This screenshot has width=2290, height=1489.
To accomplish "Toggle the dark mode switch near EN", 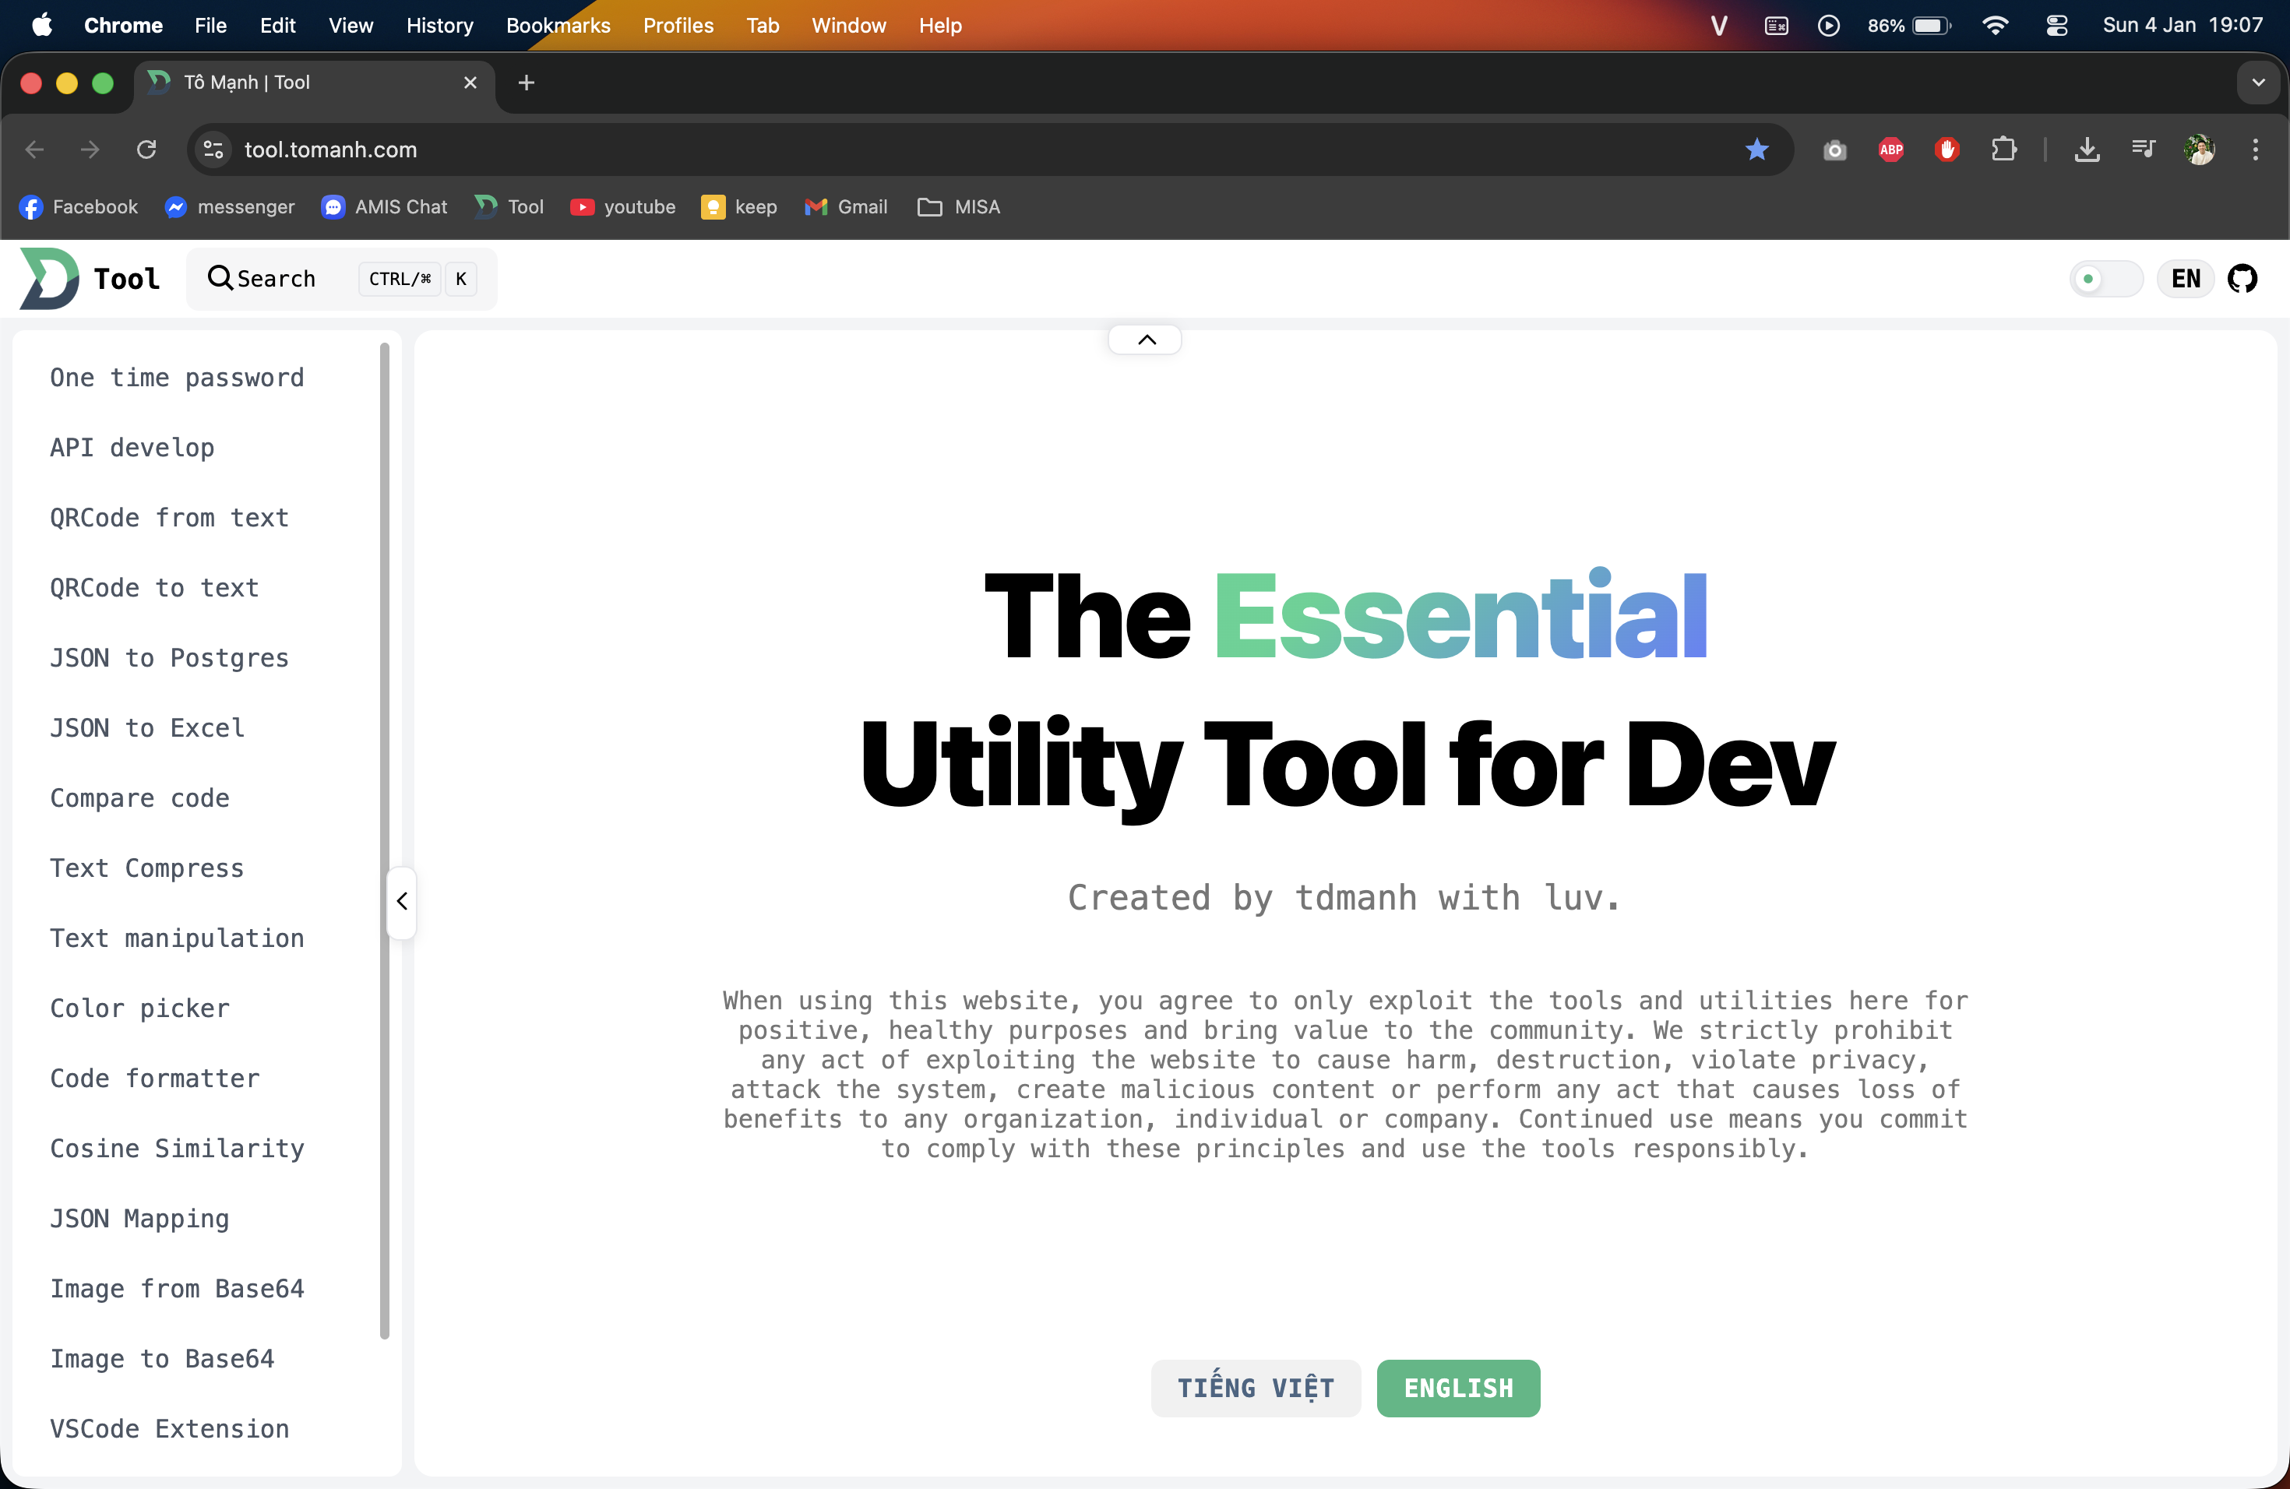I will (x=2105, y=278).
